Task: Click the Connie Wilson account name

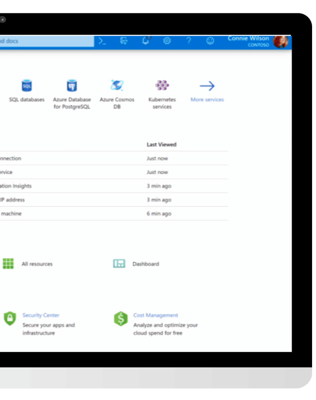Action: click(x=248, y=38)
